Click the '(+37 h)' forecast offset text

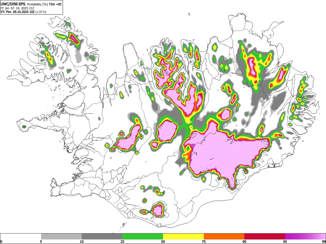click(41, 12)
